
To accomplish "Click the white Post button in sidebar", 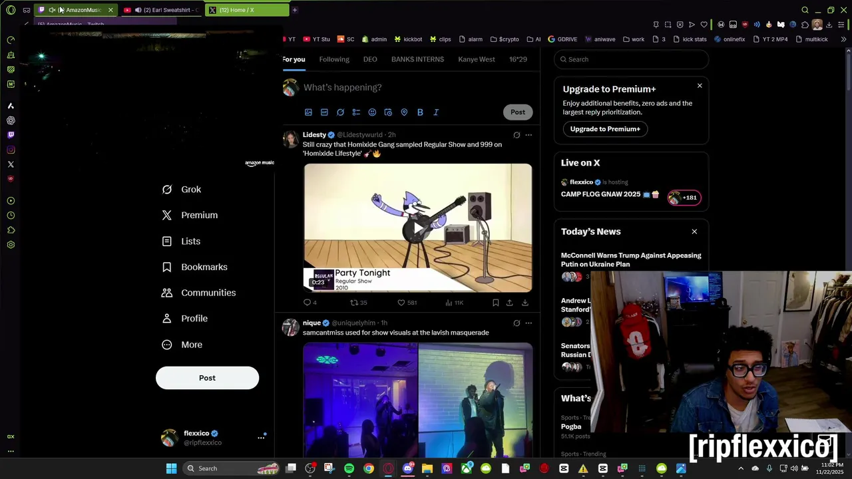I will [x=207, y=378].
